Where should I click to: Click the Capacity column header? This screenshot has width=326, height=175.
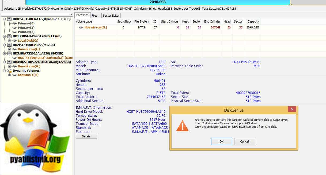point(253,21)
